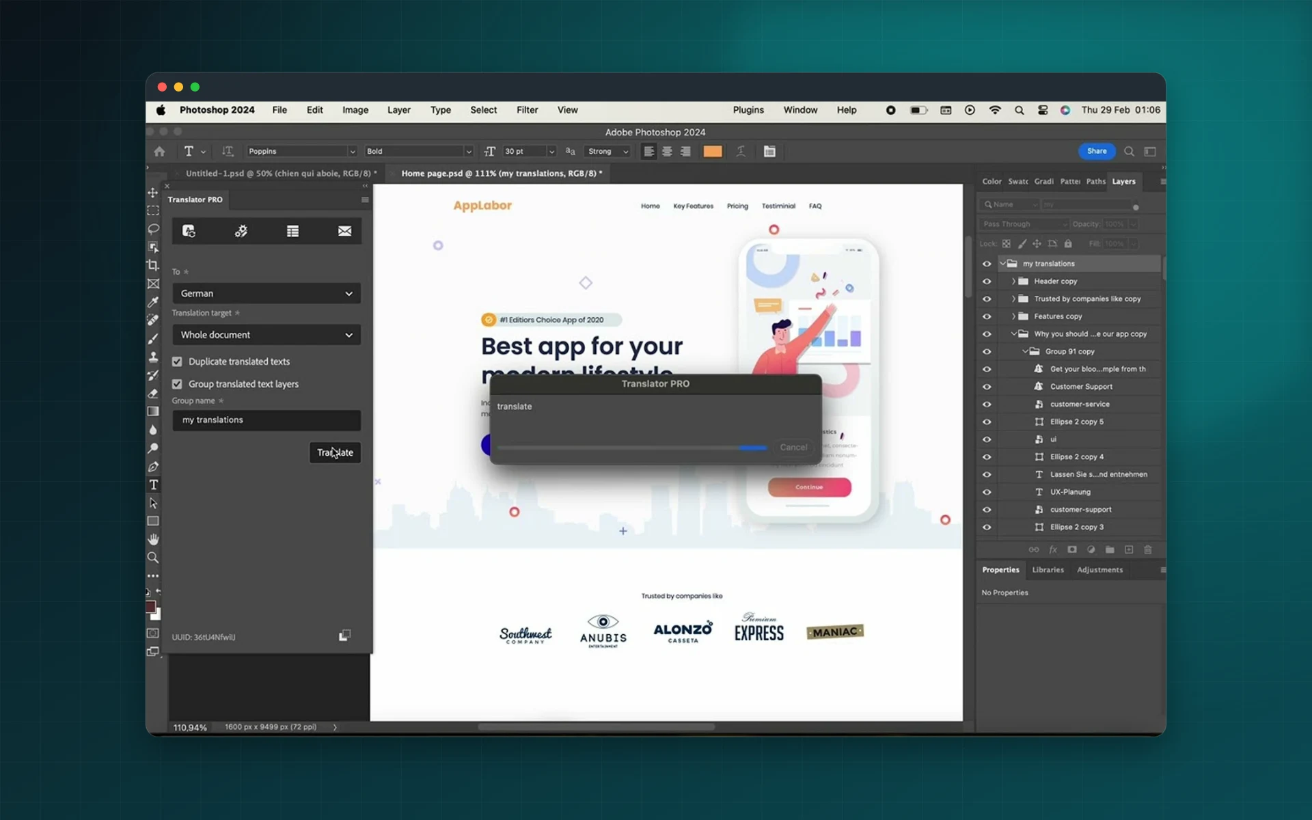The height and width of the screenshot is (820, 1312).
Task: Select the Pen tool
Action: click(x=153, y=467)
